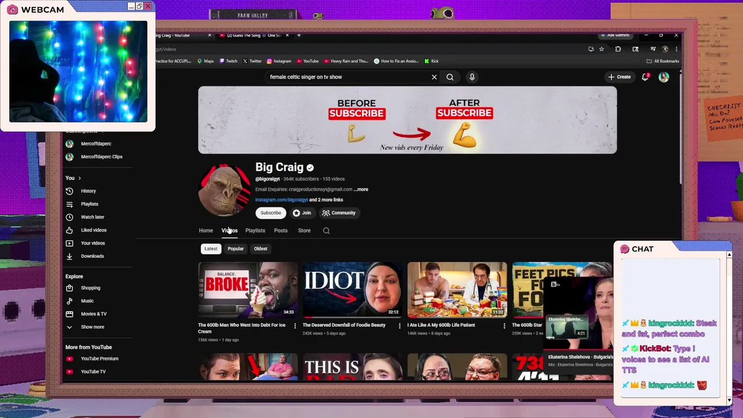
Task: Open Your videos
Action: (93, 243)
